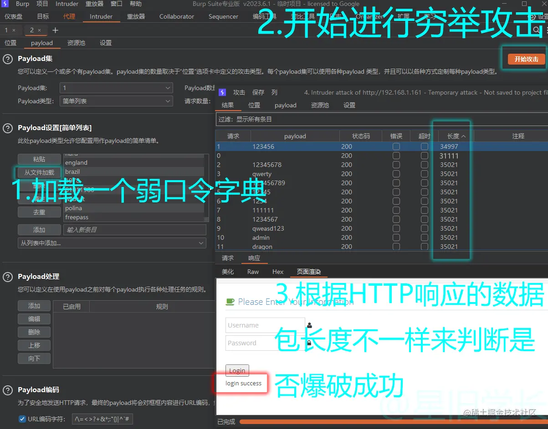Viewport: 548px width, 429px height.
Task: Select the 美化 response view tab
Action: [228, 272]
